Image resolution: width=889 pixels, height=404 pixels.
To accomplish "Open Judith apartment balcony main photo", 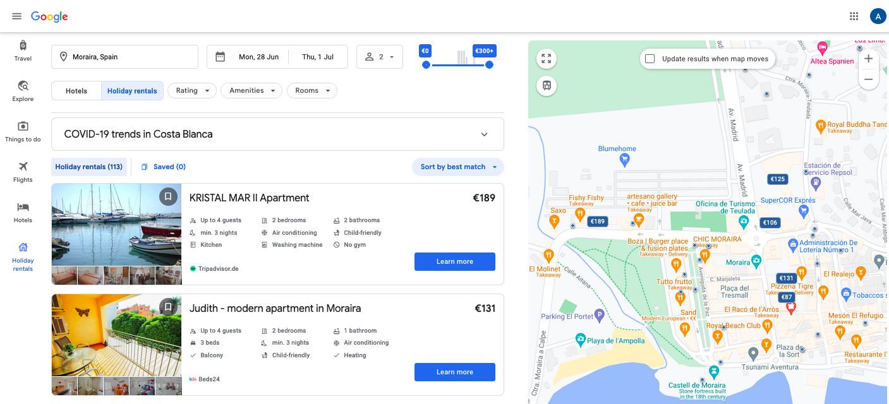I will coord(116,335).
